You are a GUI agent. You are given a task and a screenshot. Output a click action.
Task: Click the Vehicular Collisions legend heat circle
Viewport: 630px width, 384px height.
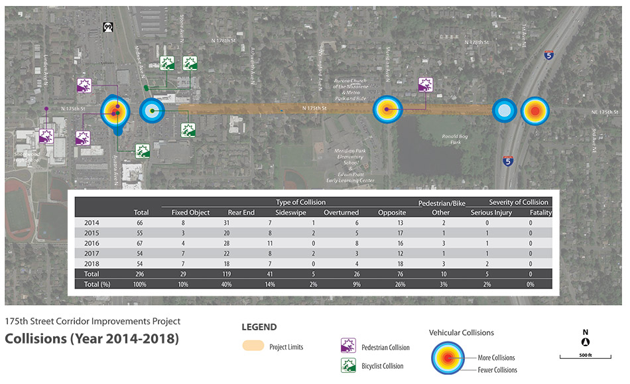(x=448, y=358)
